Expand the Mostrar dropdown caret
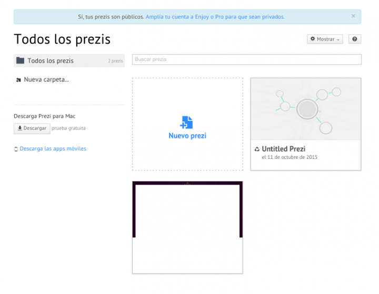This screenshot has width=379, height=294. click(x=338, y=40)
